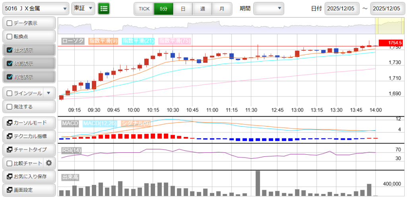Click the start date field 2025/12/05
This screenshot has height=198, width=407.
tap(342, 8)
